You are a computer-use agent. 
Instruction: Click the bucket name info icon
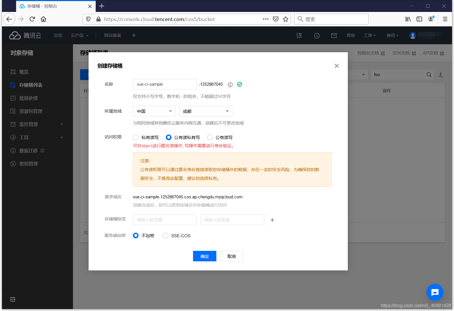pyautogui.click(x=230, y=85)
